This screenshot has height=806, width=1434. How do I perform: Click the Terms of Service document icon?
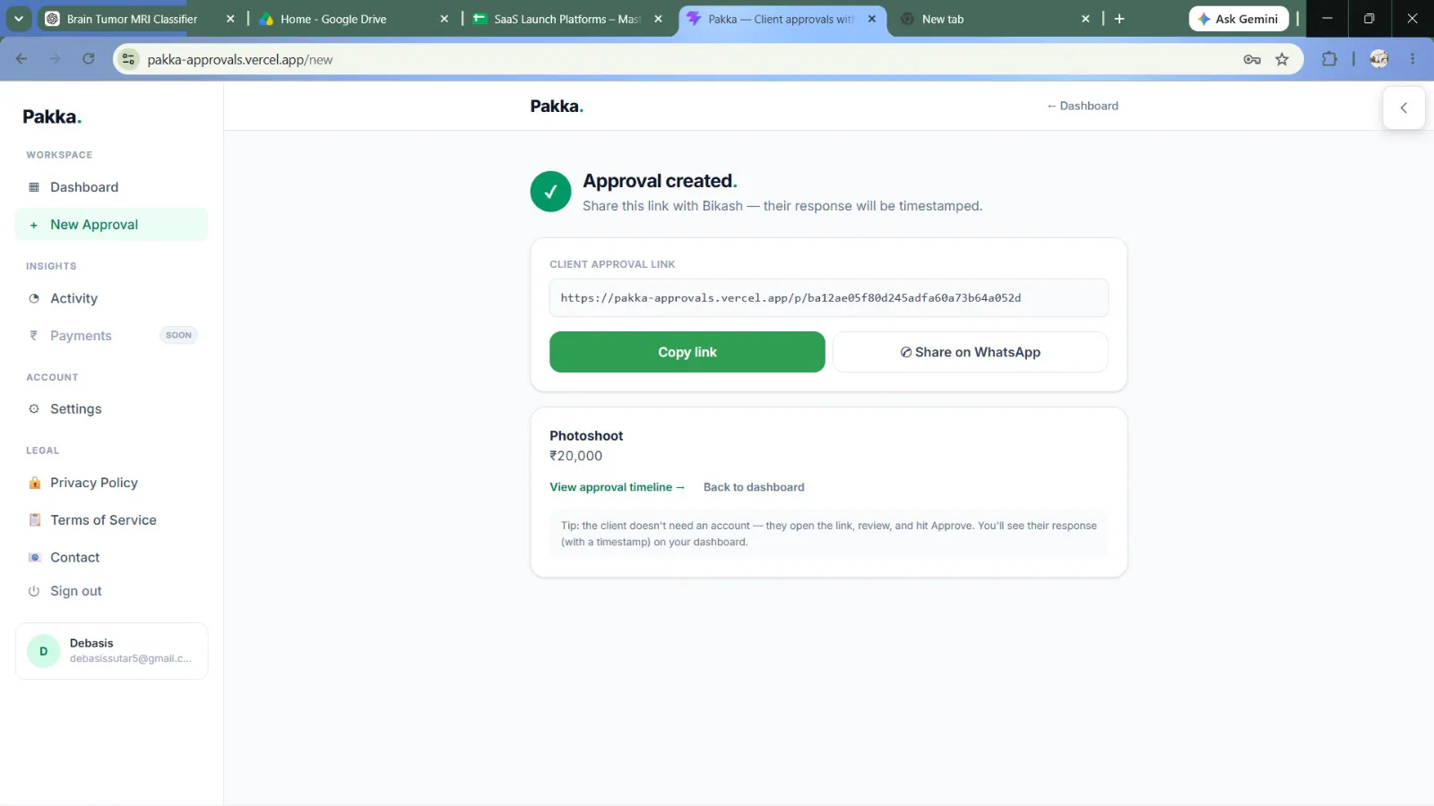(x=35, y=520)
